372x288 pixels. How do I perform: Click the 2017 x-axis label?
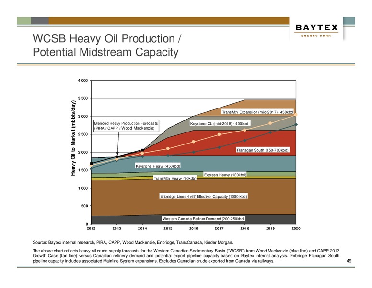219,228
